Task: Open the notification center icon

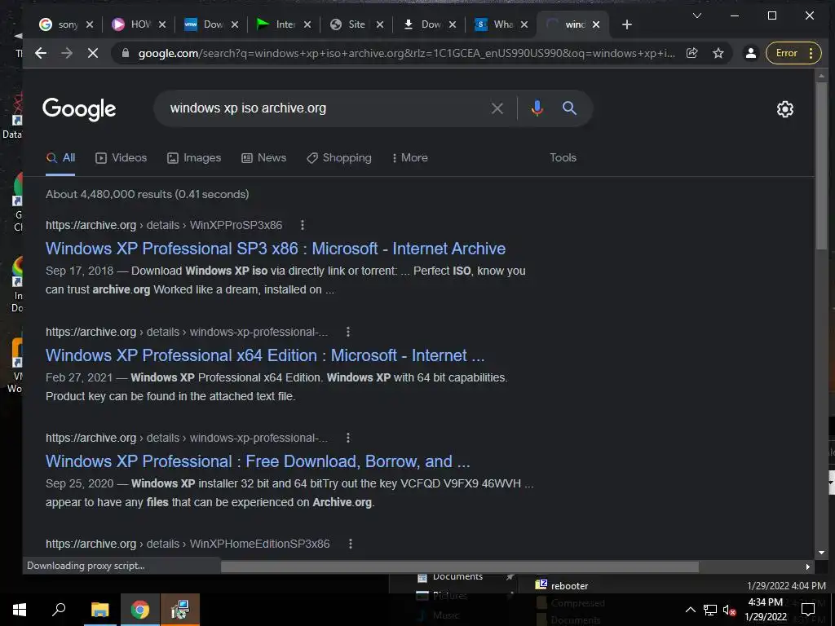Action: click(808, 610)
